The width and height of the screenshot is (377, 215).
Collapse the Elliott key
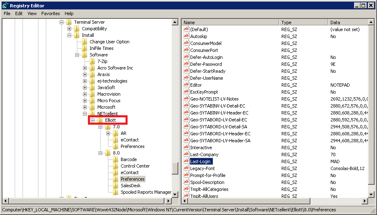coord(92,120)
